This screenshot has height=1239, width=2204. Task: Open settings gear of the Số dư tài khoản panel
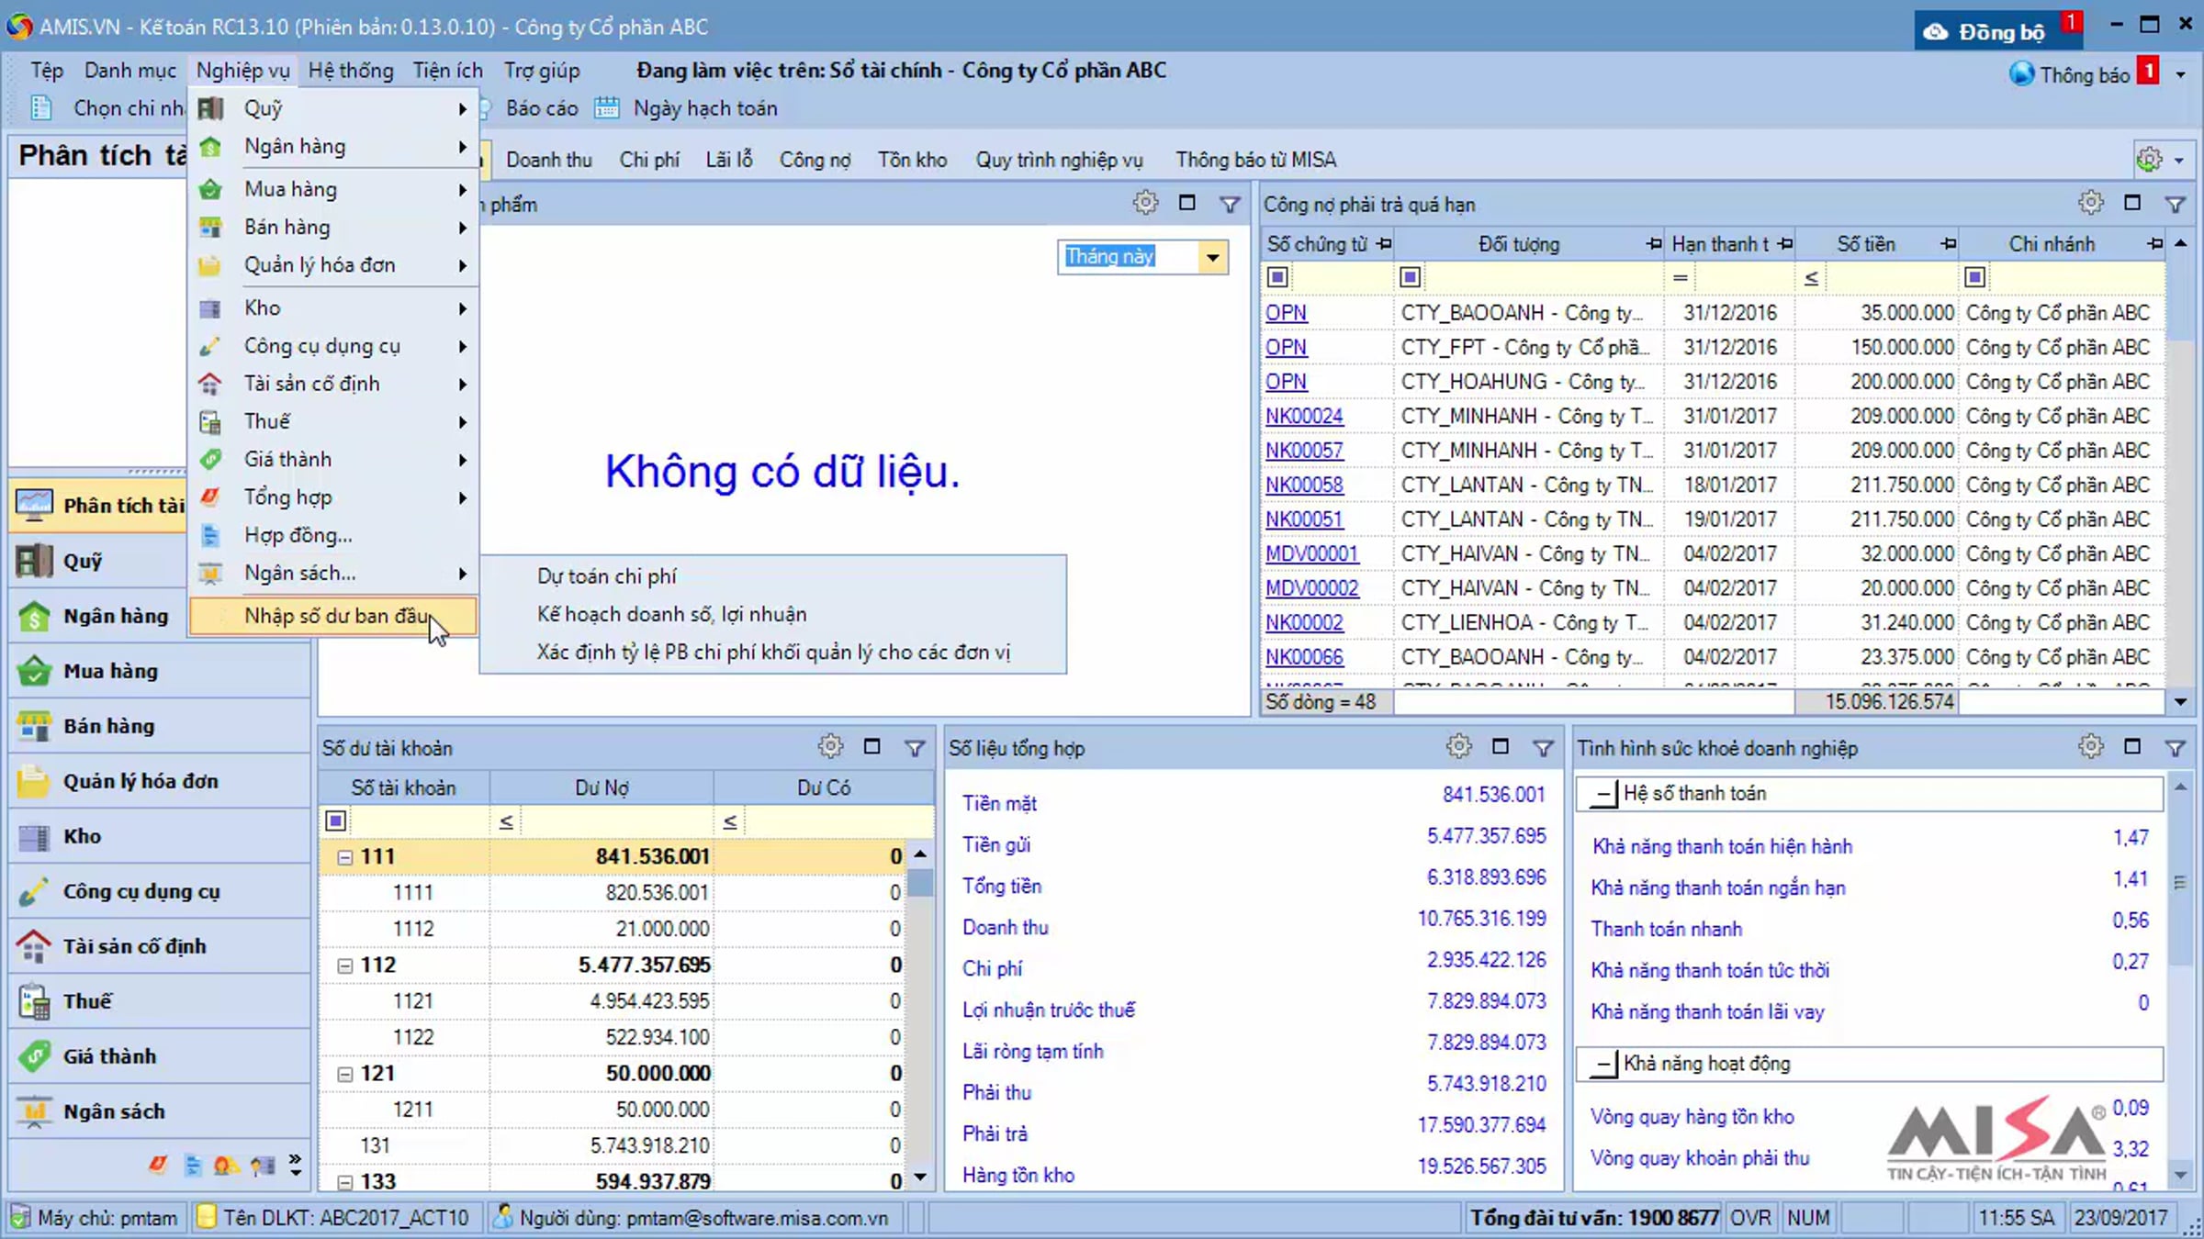830,747
